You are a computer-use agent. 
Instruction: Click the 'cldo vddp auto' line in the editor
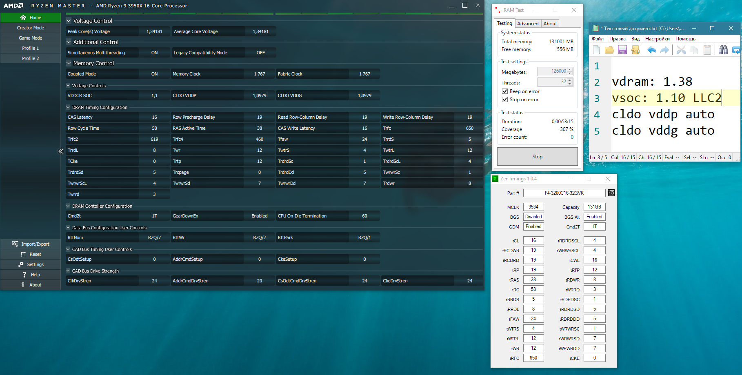pos(663,114)
